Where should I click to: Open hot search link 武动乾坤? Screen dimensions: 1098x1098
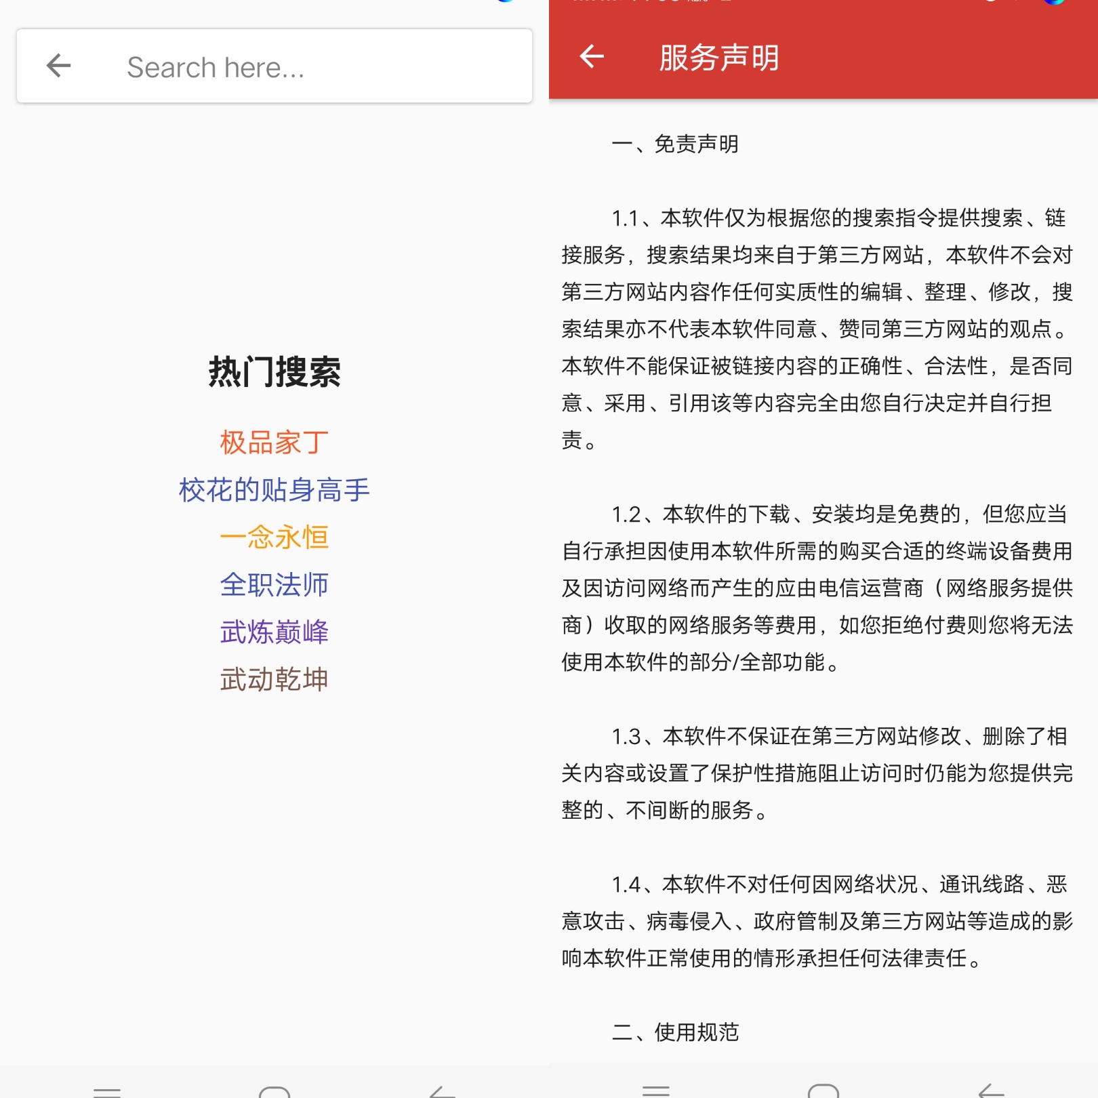[274, 678]
